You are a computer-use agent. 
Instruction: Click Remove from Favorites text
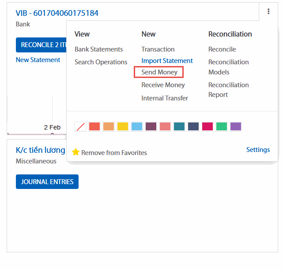click(x=114, y=153)
